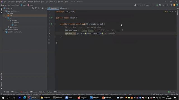Screen dimensions: 179x100
Task: Select data.txt in project tree
Action: (16, 22)
